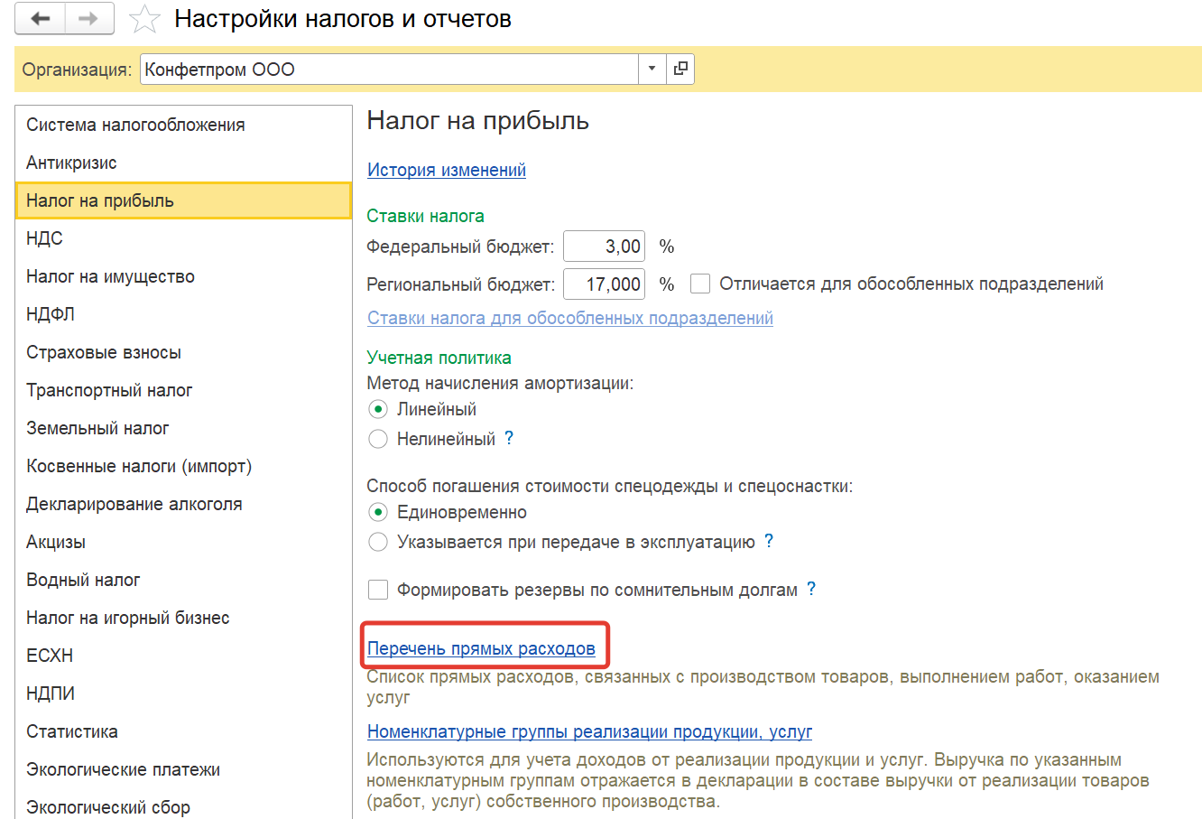Switch to Страховые взносы section

pyautogui.click(x=104, y=352)
